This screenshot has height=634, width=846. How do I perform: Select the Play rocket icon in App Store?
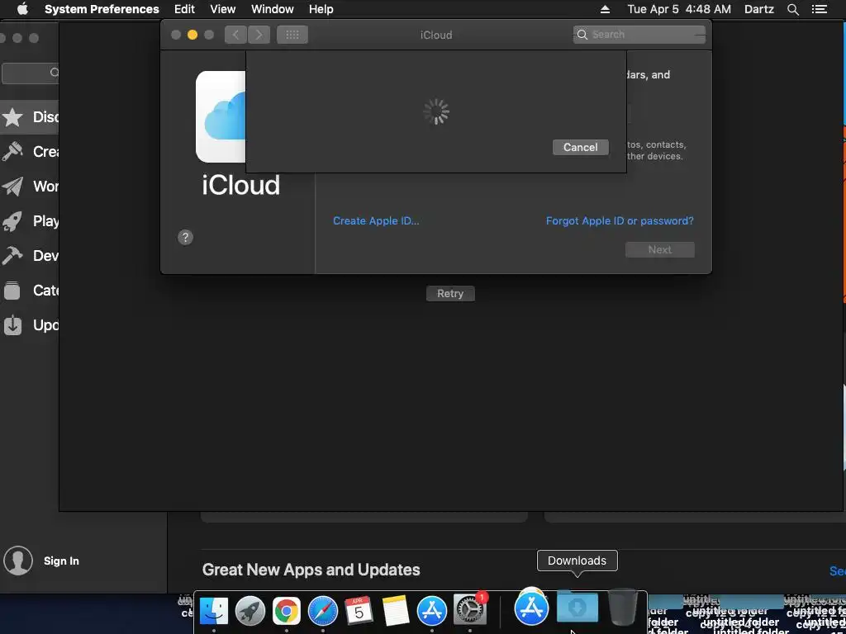tap(12, 221)
